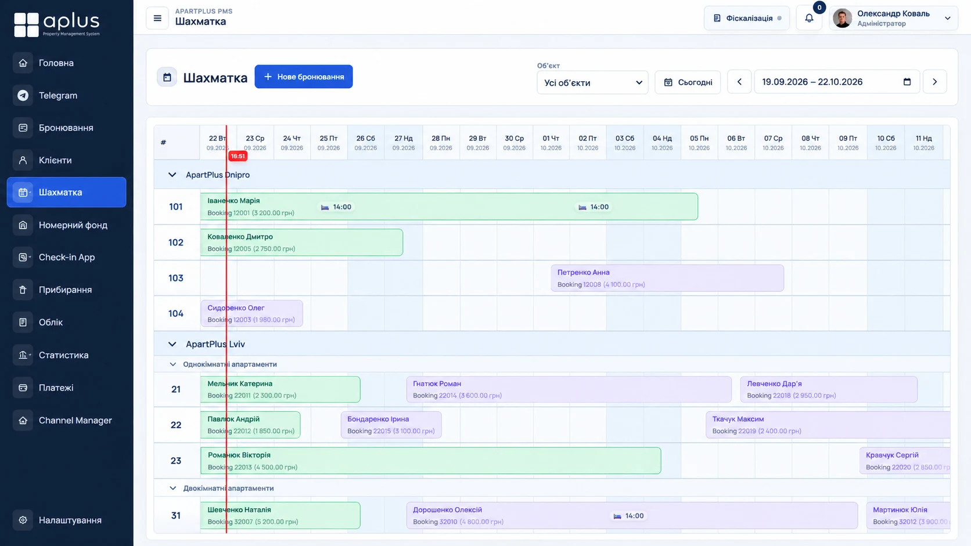Open the hamburger menu toggle
This screenshot has height=546, width=971.
[157, 18]
